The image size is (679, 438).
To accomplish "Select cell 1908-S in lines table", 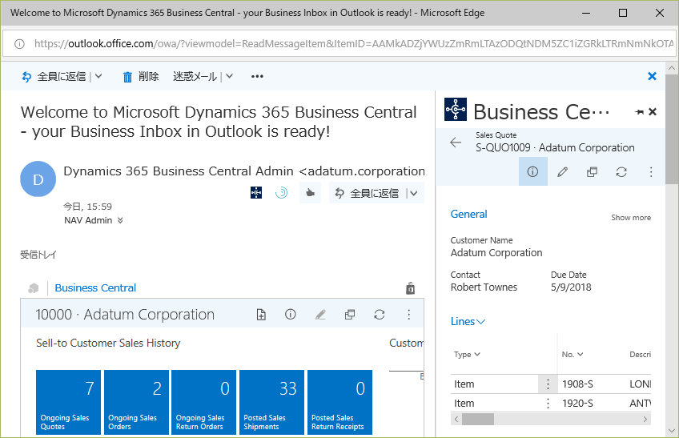I will click(x=577, y=384).
